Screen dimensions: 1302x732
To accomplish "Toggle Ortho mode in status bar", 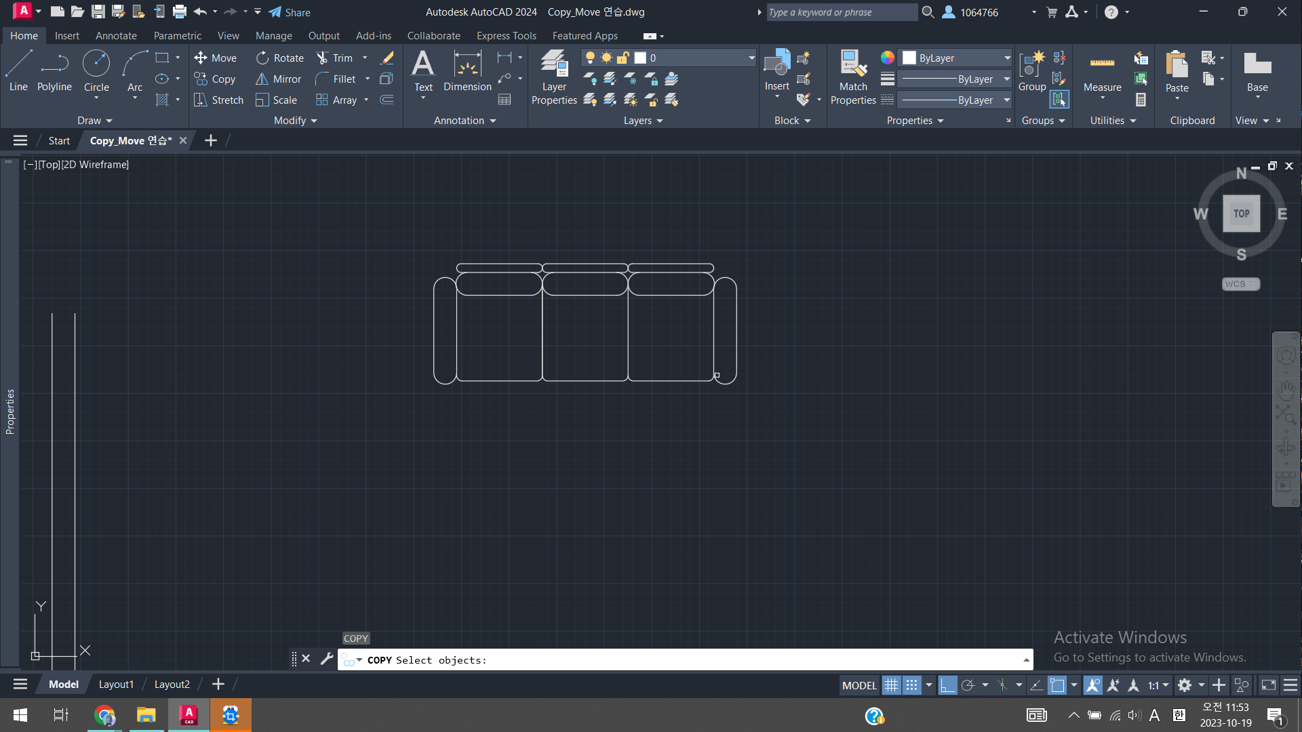I will point(947,685).
